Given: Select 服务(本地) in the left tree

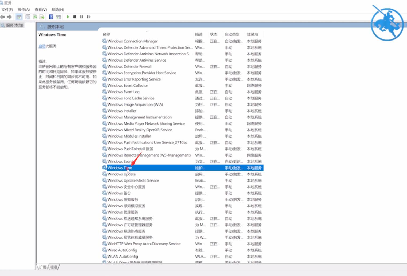Looking at the screenshot, I should (x=15, y=25).
